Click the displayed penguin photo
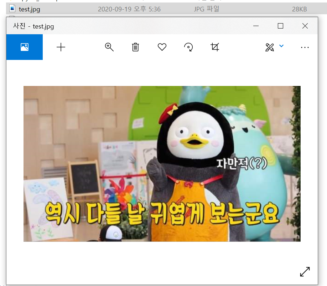 162,164
